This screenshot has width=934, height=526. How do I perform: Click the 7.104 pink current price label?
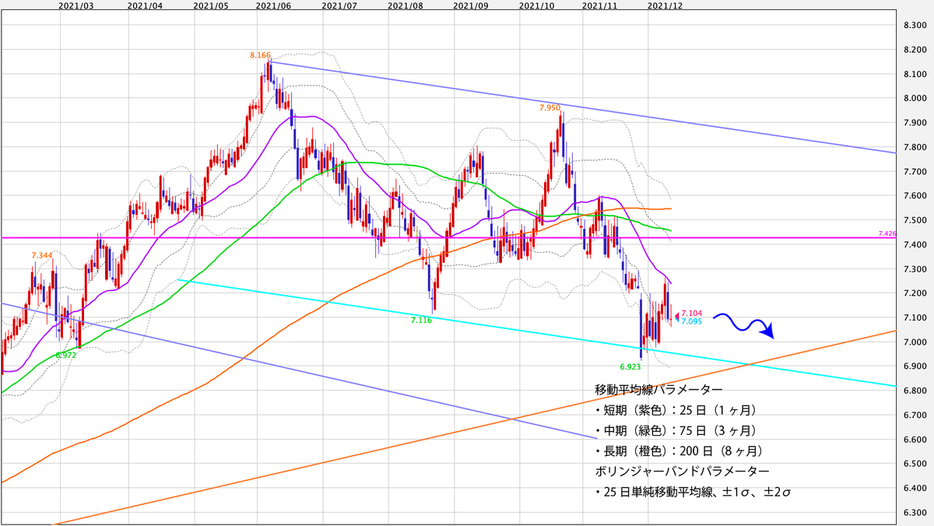click(x=692, y=313)
